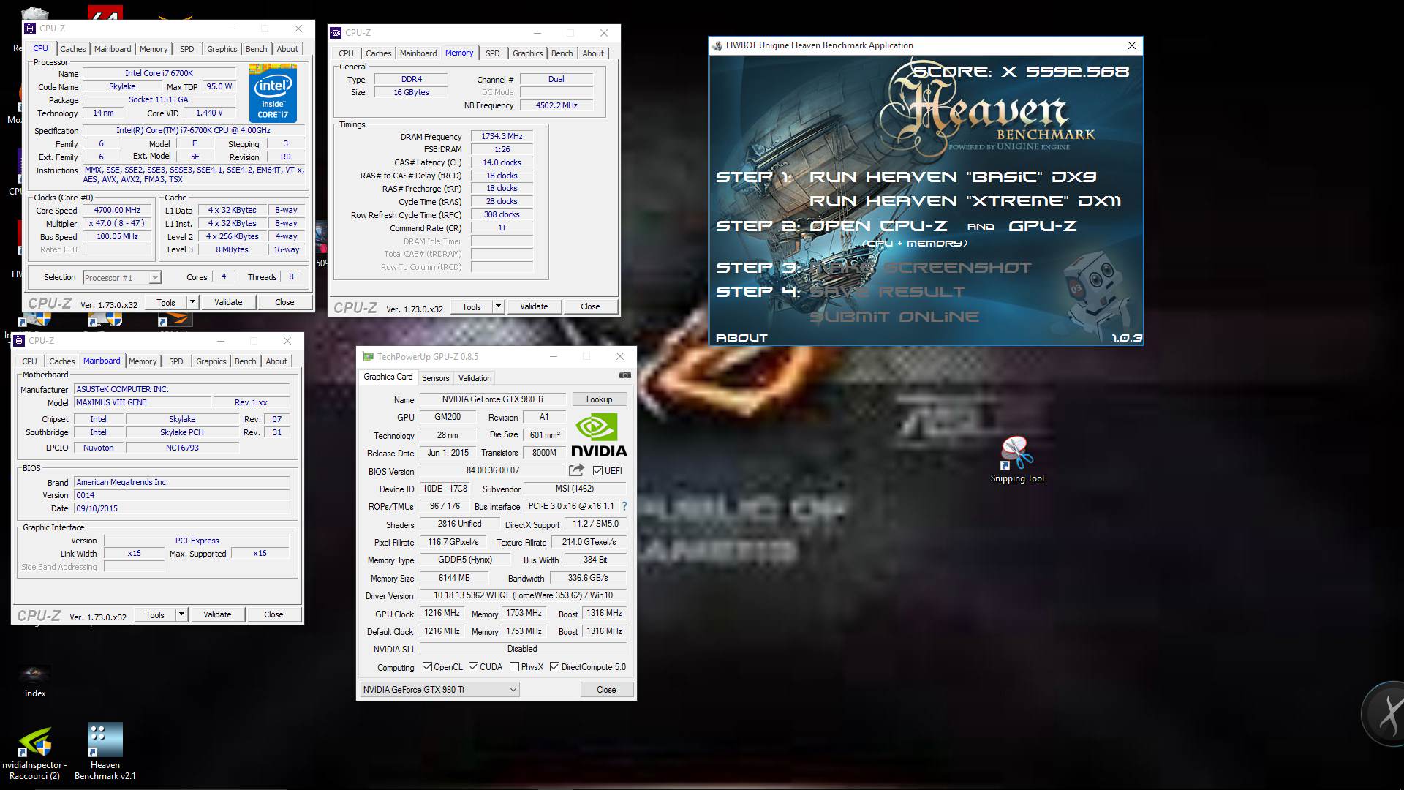This screenshot has height=790, width=1404.
Task: Click the NVIDIA logo in GPU-Z
Action: point(599,436)
